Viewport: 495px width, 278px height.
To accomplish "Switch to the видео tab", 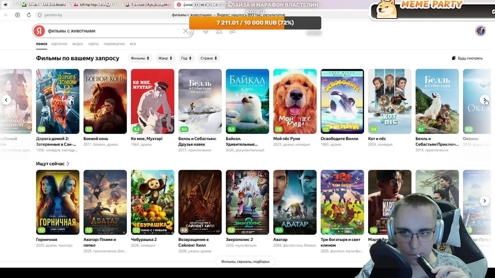I will pyautogui.click(x=78, y=44).
